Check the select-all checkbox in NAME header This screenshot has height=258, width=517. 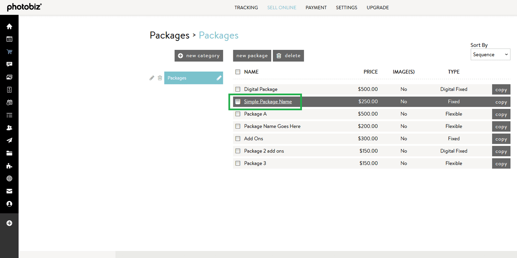(237, 72)
